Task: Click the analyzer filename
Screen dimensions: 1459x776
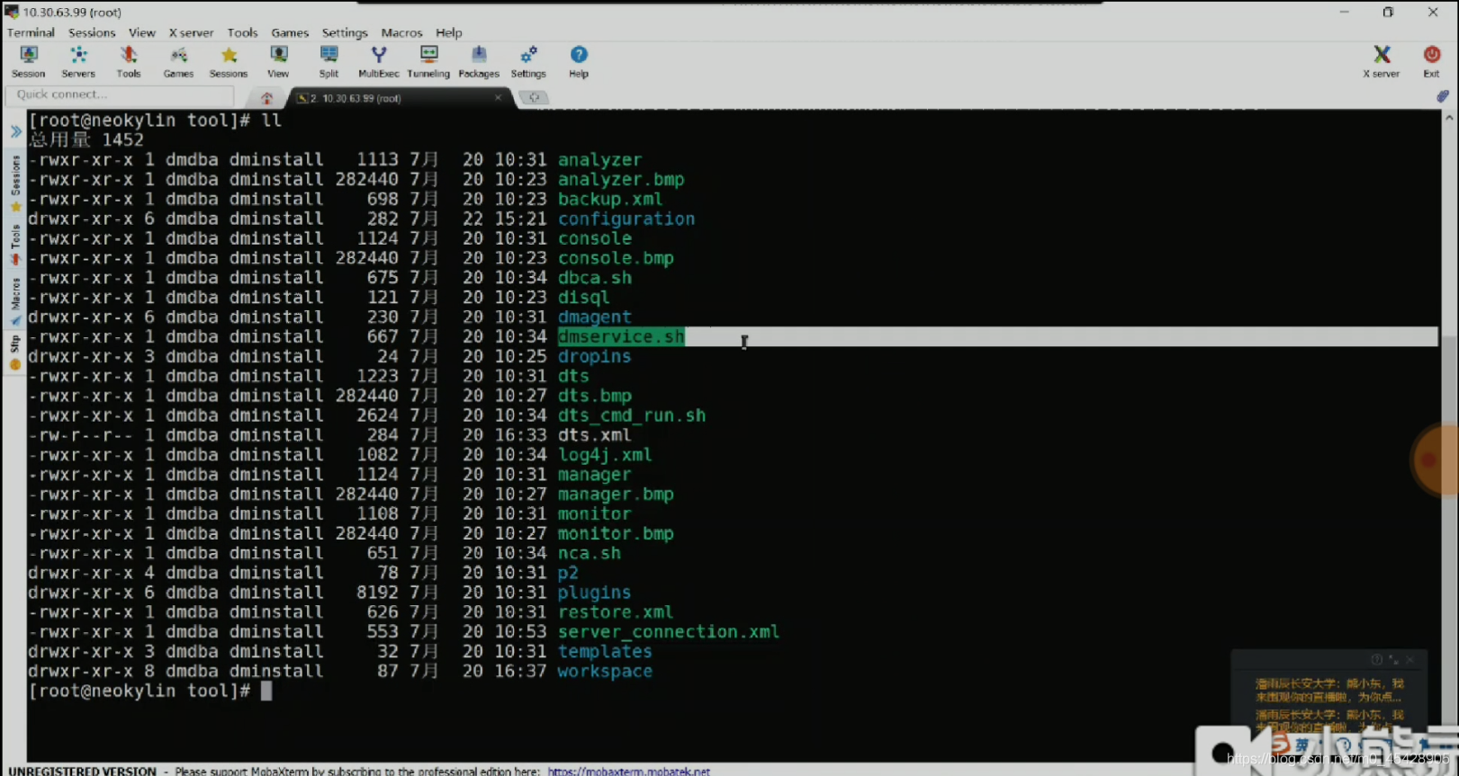Action: (599, 159)
